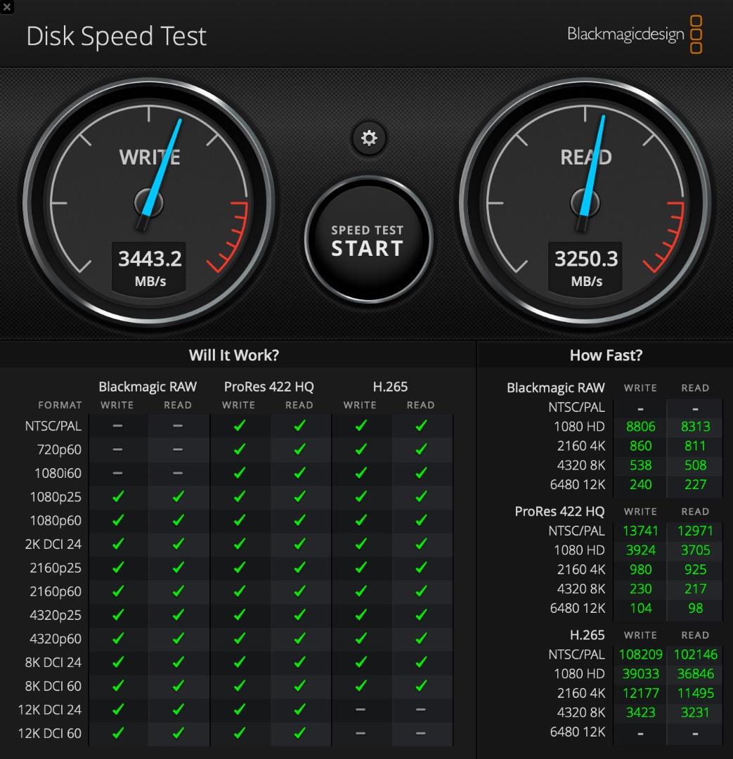733x759 pixels.
Task: Click the green checkmark for ProRes 12K DCI 60 read
Action: 299,733
